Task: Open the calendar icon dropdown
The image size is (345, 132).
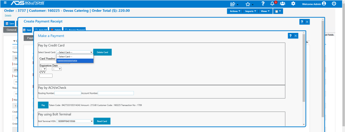Action: point(278,11)
